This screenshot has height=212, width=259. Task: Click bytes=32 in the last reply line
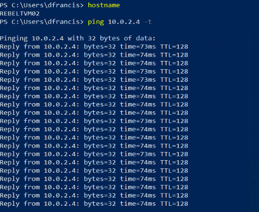(x=100, y=204)
